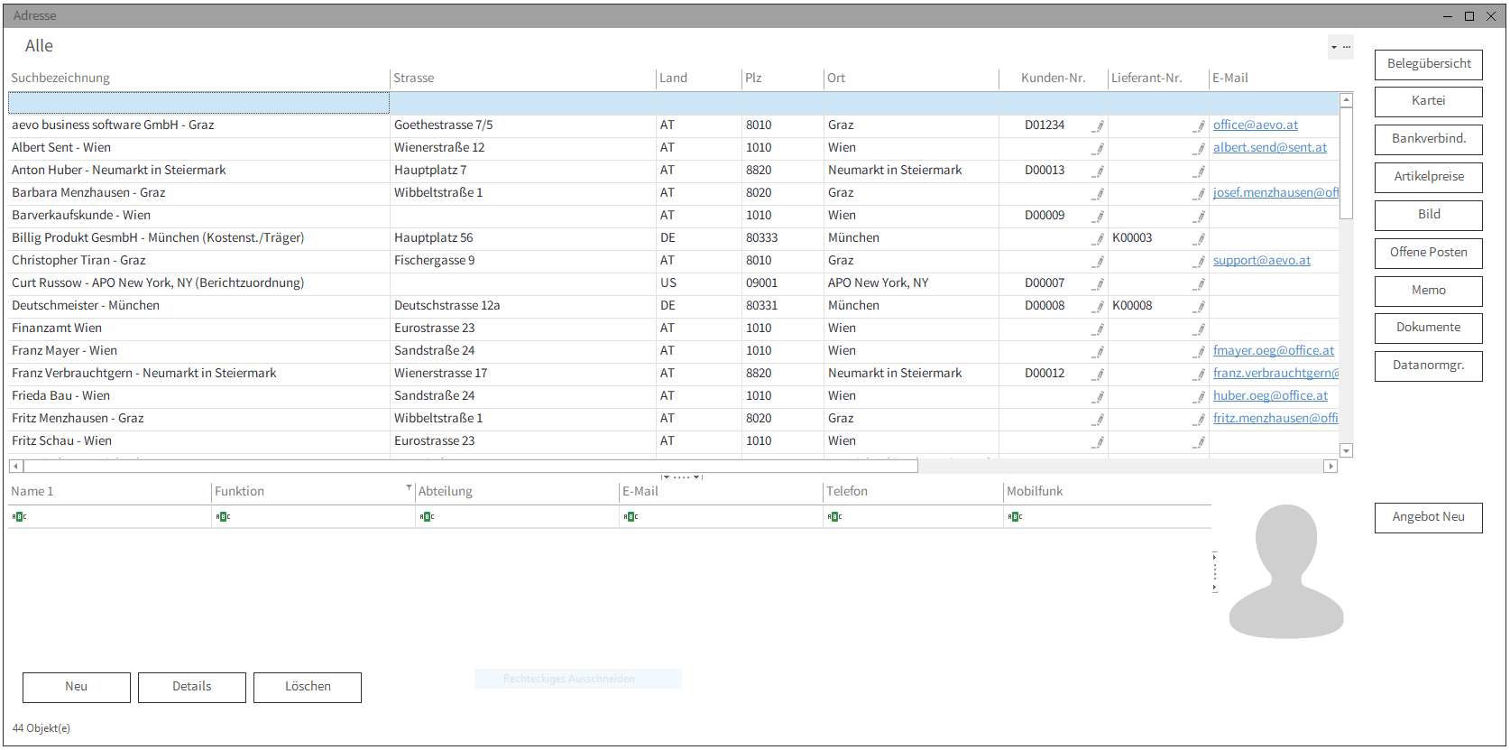Click horizontal scrollbar left arrow of address list
1510x750 pixels.
tap(15, 467)
